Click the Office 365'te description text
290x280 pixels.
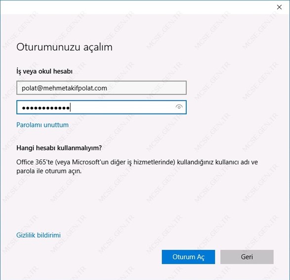pos(137,166)
